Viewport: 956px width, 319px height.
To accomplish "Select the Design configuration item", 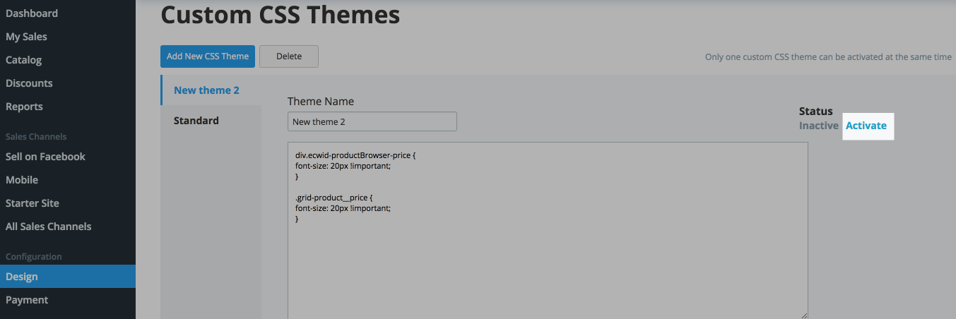I will coord(68,277).
